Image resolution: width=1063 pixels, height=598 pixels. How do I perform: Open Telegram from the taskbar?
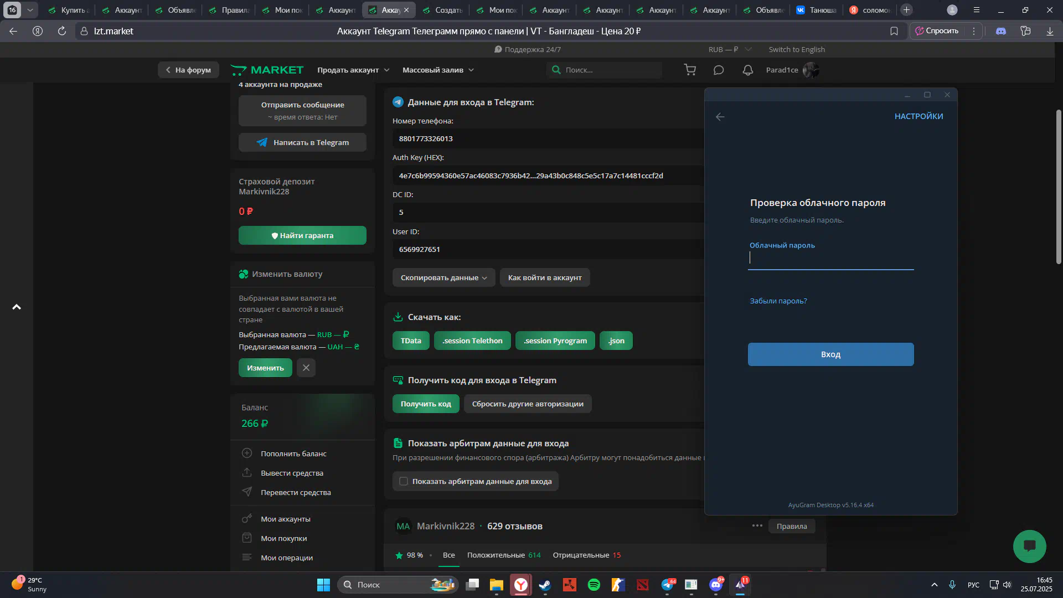coord(668,585)
